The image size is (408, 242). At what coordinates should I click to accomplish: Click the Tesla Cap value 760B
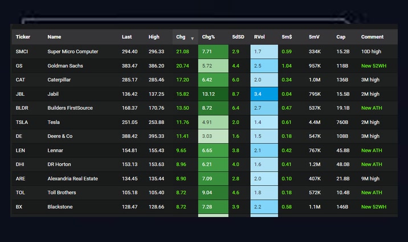coord(342,122)
